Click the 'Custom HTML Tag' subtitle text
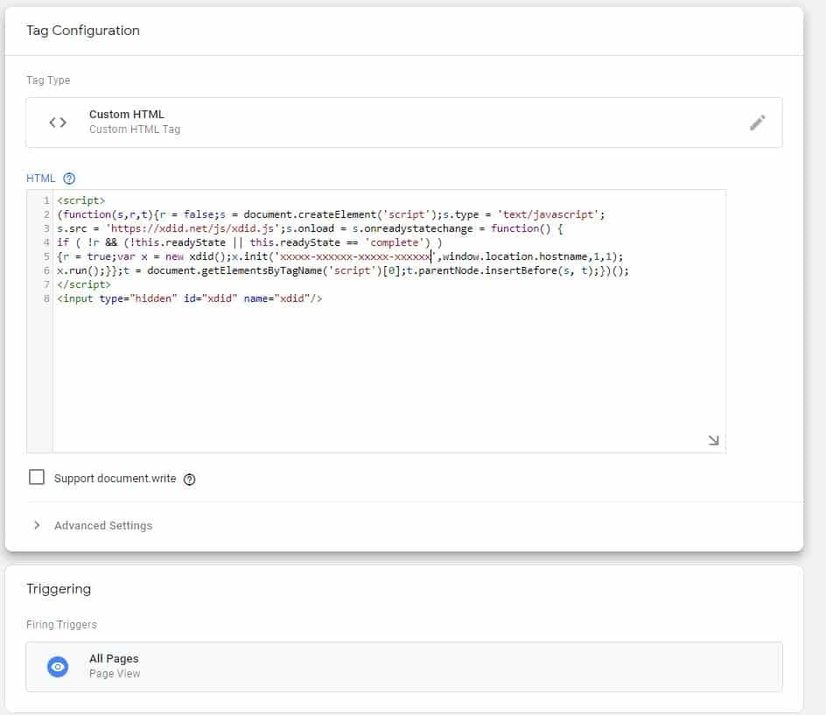 point(135,130)
